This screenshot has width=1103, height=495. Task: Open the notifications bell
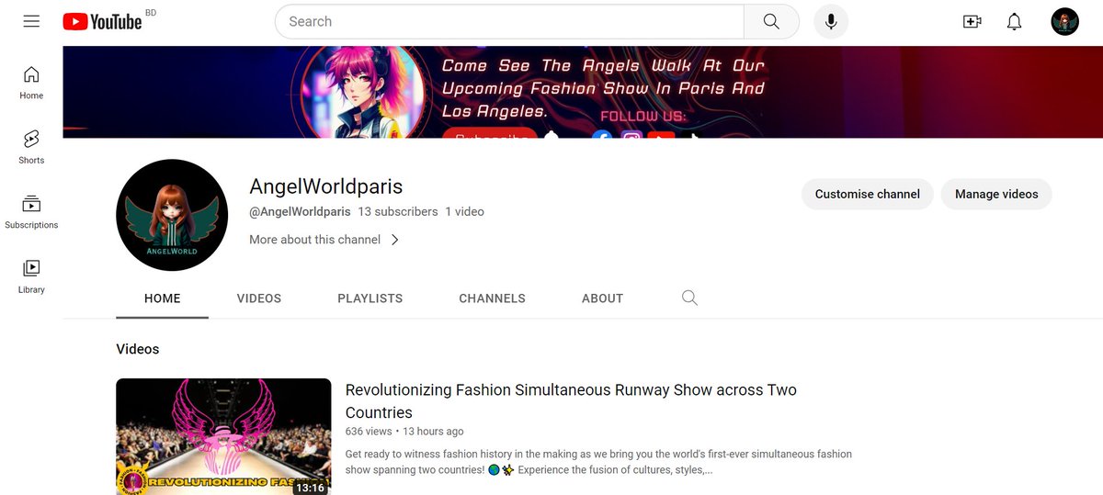pos(1015,21)
